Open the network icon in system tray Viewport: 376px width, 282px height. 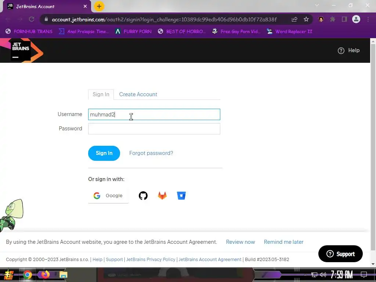[314, 275]
